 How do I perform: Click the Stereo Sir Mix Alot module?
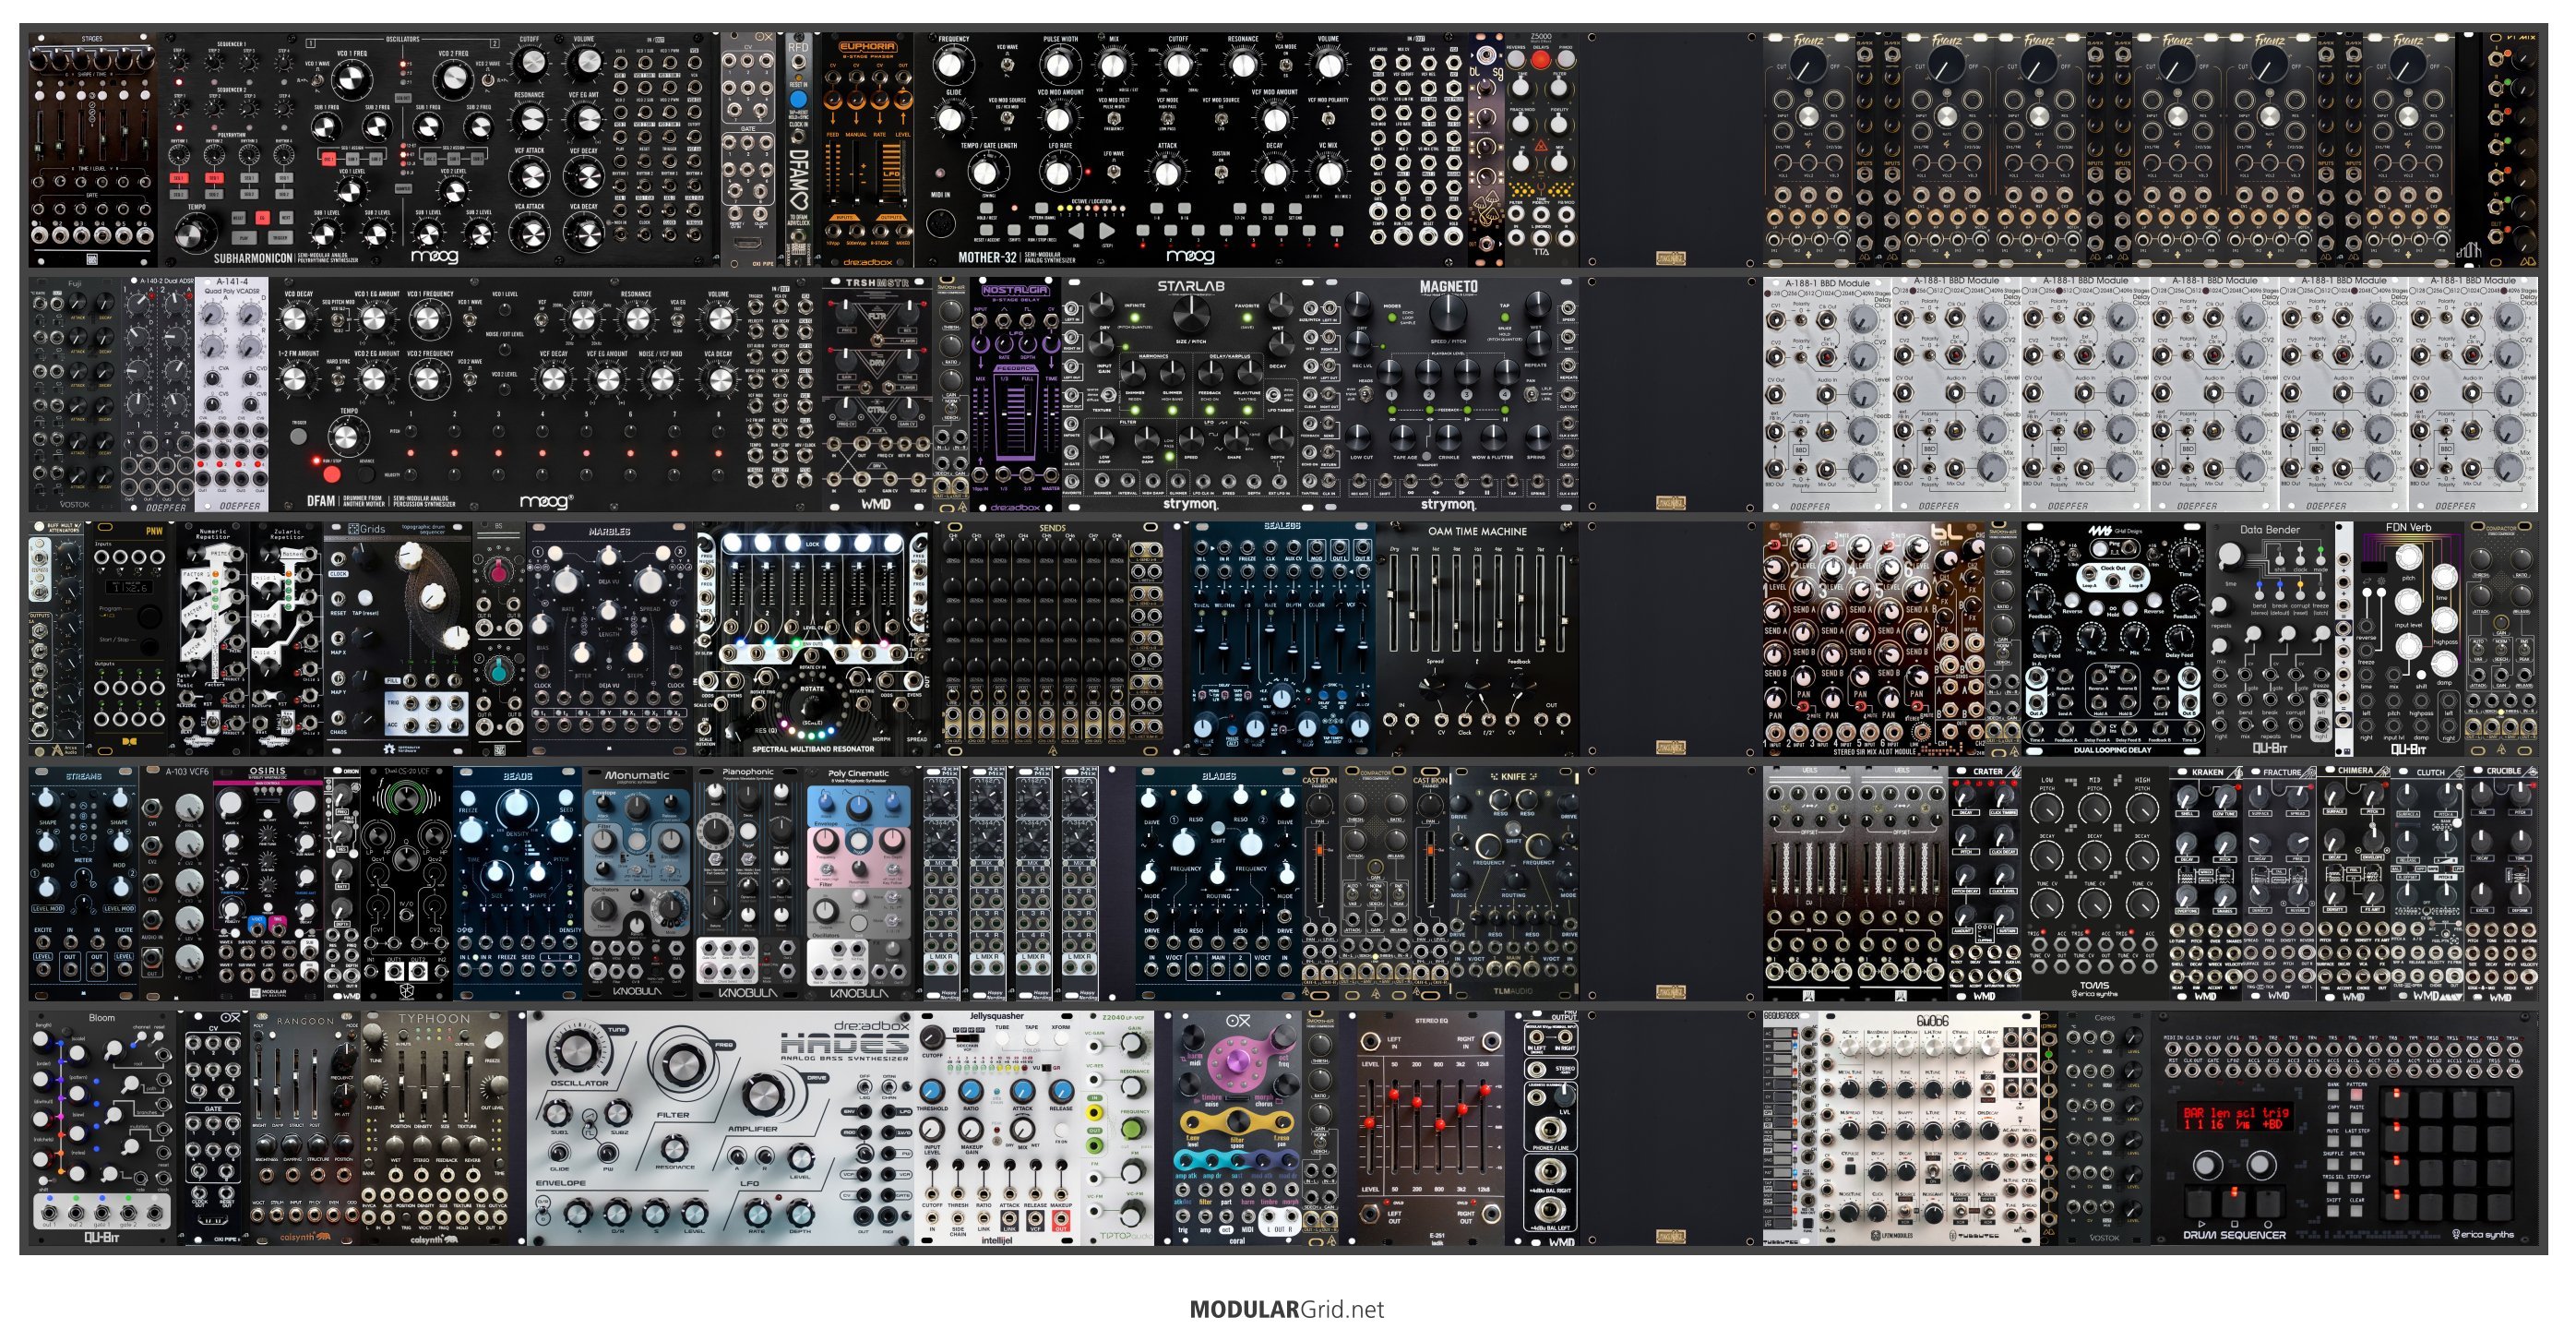pyautogui.click(x=1874, y=638)
